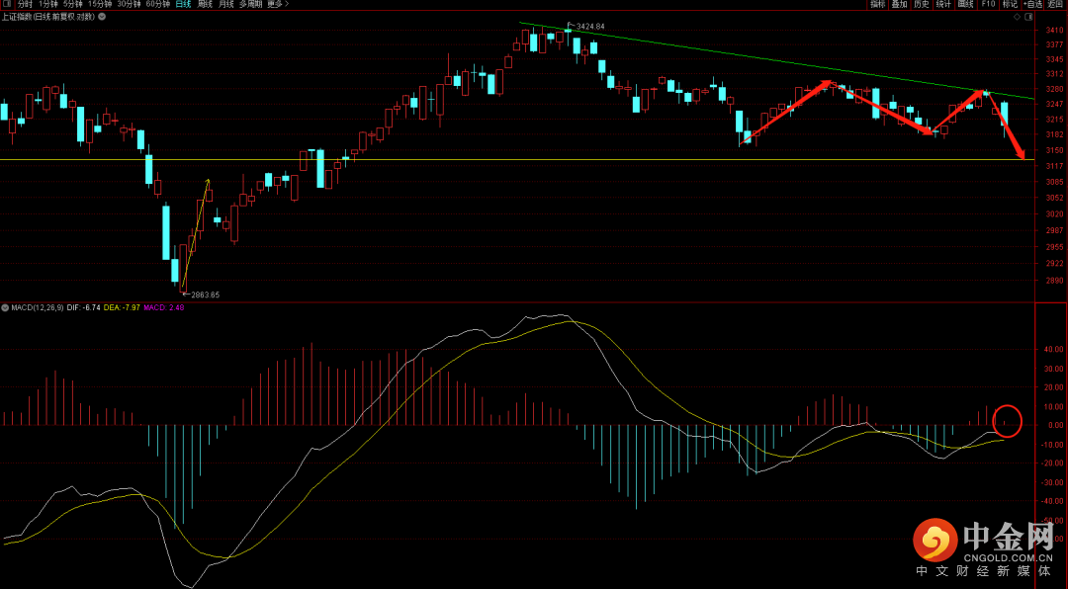Select the 30分钟 period tab
The width and height of the screenshot is (1068, 589).
(130, 4)
